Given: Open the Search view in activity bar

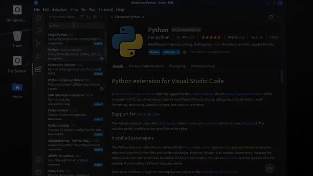Looking at the screenshot, I should point(38,31).
